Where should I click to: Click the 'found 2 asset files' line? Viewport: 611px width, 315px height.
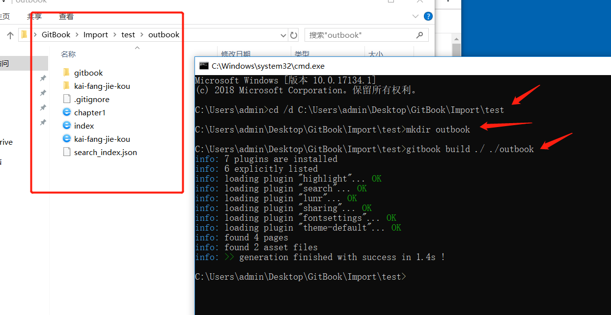click(256, 247)
